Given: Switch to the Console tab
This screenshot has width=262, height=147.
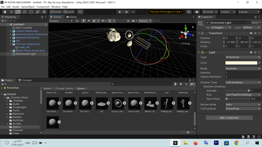Looking at the screenshot, I should [24, 80].
